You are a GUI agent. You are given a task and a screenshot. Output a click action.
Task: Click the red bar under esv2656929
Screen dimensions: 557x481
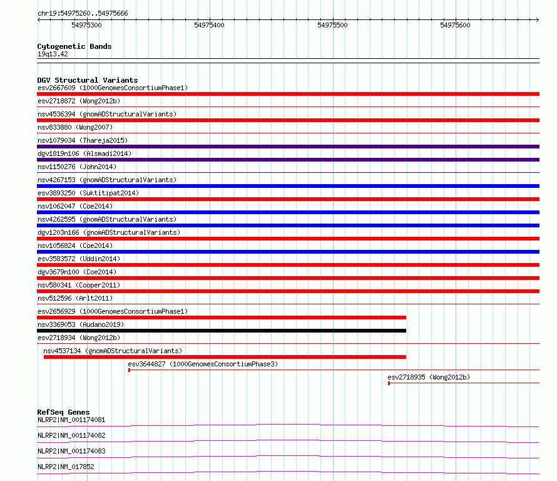[x=222, y=318]
